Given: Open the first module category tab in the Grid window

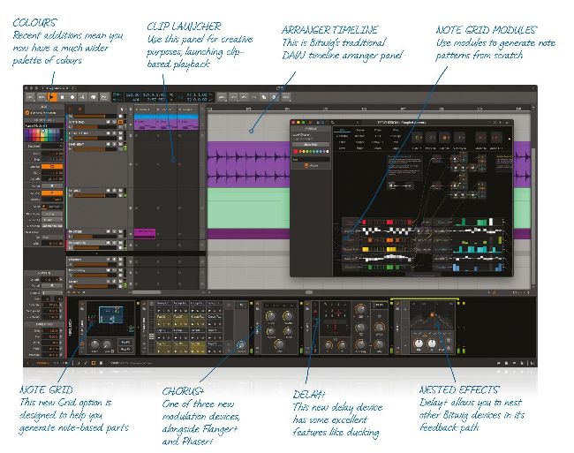Looking at the screenshot, I should click(343, 130).
